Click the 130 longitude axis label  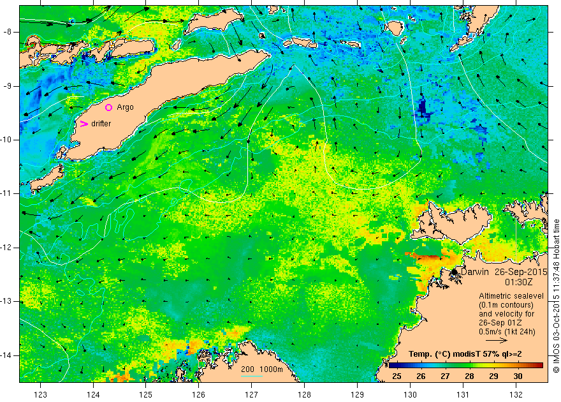tap(411, 395)
